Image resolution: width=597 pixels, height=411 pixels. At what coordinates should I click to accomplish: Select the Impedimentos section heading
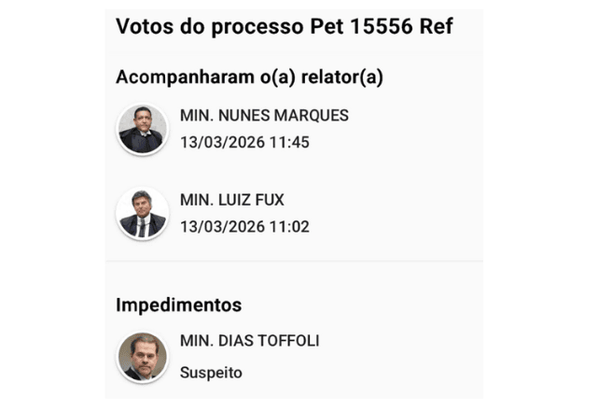[x=178, y=305]
